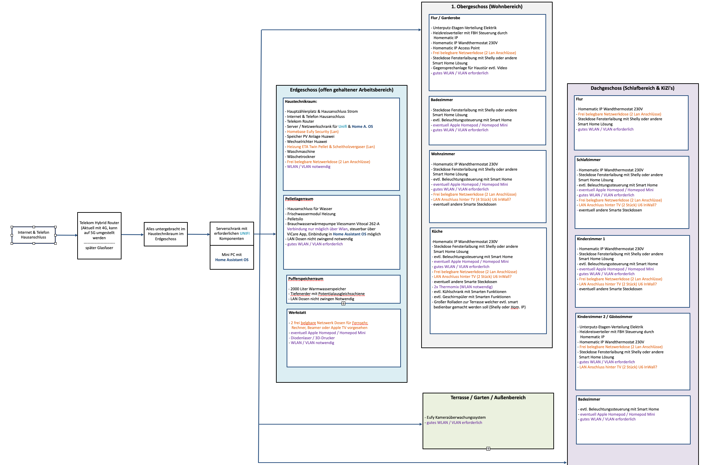Click the 'später Glasfaser' text
This screenshot has width=703, height=465.
click(x=99, y=248)
